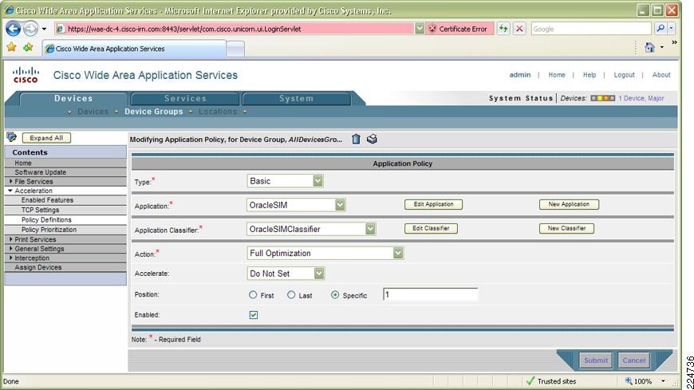Open the Home link in header
694x390 pixels.
(556, 75)
